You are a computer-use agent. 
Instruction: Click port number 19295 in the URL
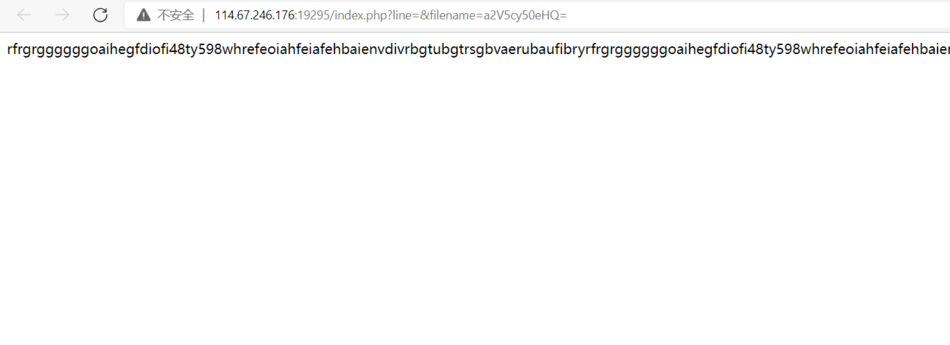tap(312, 15)
